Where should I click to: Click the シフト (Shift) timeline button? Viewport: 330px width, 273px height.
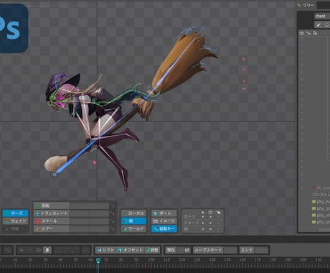pyautogui.click(x=105, y=250)
